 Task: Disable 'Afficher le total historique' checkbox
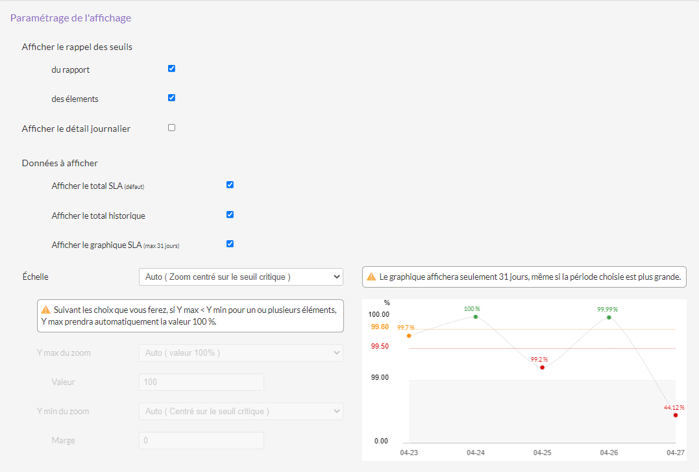click(230, 214)
